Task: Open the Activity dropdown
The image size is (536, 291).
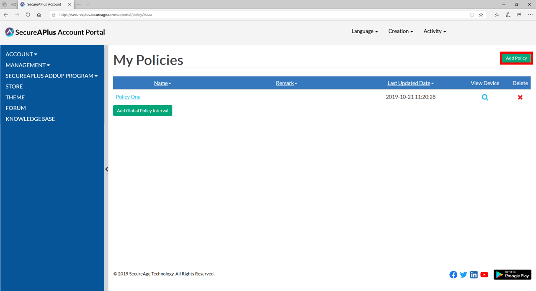Action: (434, 31)
